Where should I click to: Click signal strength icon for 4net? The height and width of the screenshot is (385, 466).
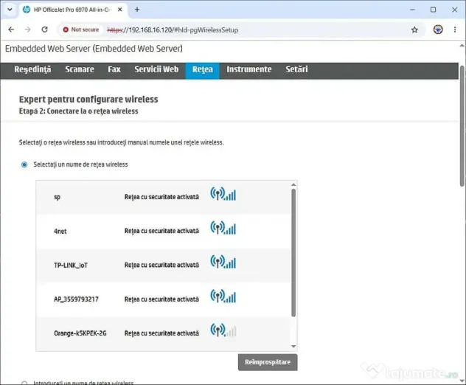[x=223, y=228]
